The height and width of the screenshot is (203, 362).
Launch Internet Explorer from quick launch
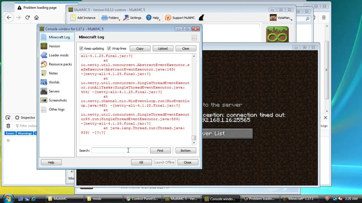34,199
